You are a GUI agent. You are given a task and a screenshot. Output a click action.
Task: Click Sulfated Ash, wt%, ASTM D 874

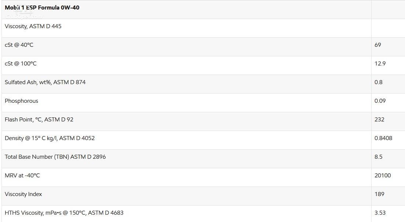coord(45,82)
